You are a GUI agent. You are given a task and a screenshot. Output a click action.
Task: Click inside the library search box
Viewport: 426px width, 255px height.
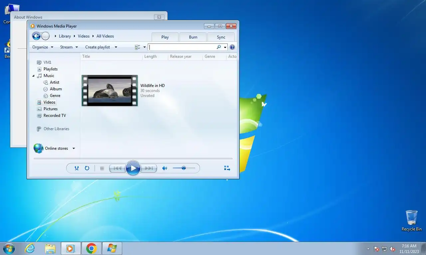point(182,47)
